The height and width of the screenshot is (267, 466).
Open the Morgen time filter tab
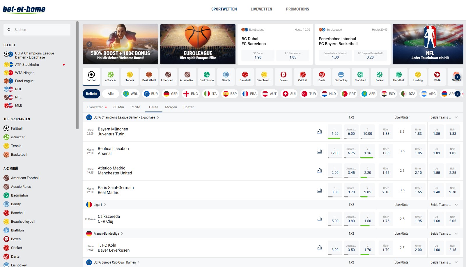pyautogui.click(x=171, y=107)
